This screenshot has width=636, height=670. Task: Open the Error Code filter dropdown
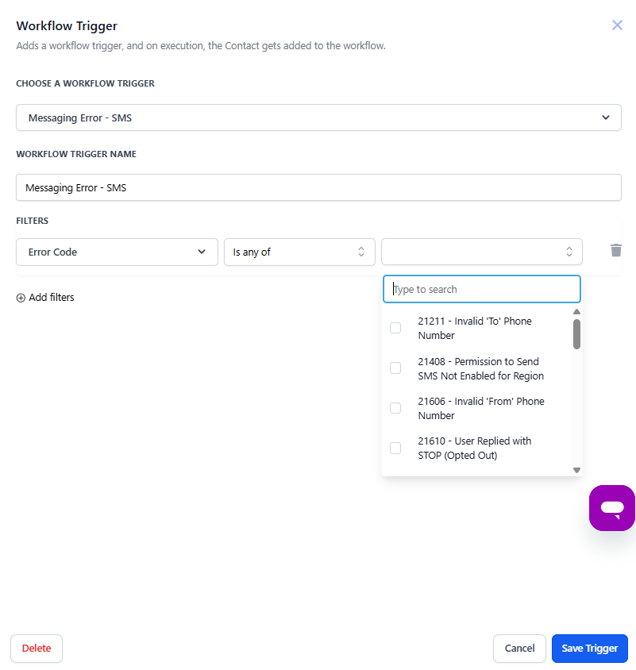[117, 251]
